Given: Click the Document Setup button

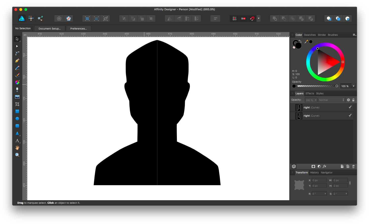Looking at the screenshot, I should pyautogui.click(x=50, y=29).
